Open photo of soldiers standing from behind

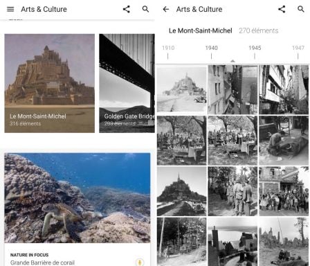pyautogui.click(x=232, y=191)
